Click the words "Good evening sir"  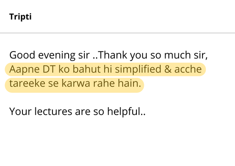49,55
